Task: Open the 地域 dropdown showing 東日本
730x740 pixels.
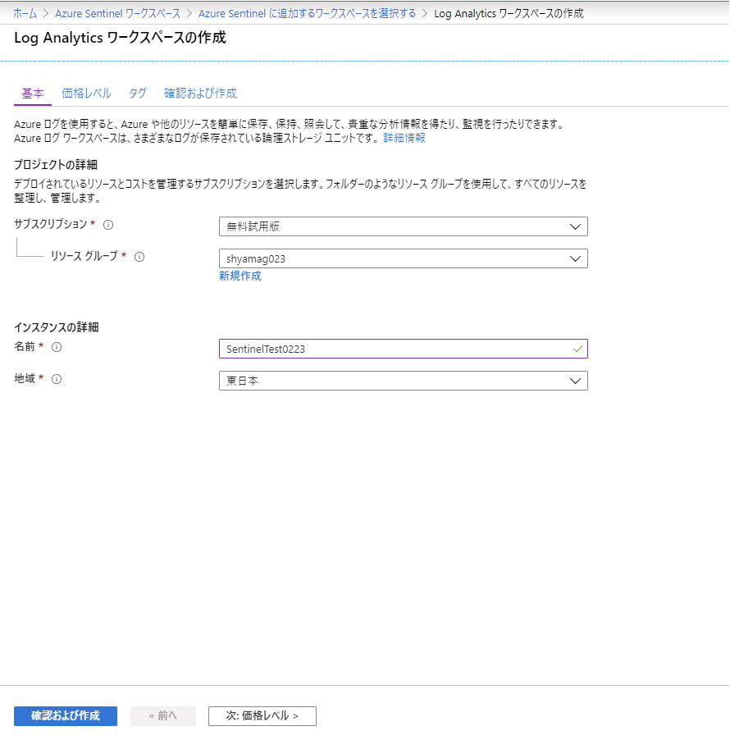Action: [404, 381]
